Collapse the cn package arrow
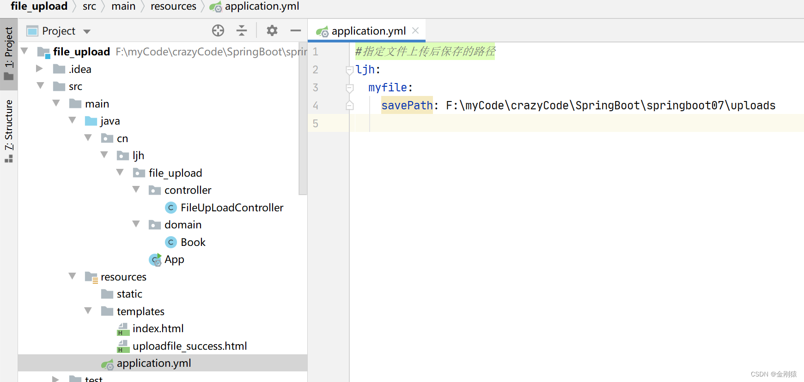 point(88,137)
